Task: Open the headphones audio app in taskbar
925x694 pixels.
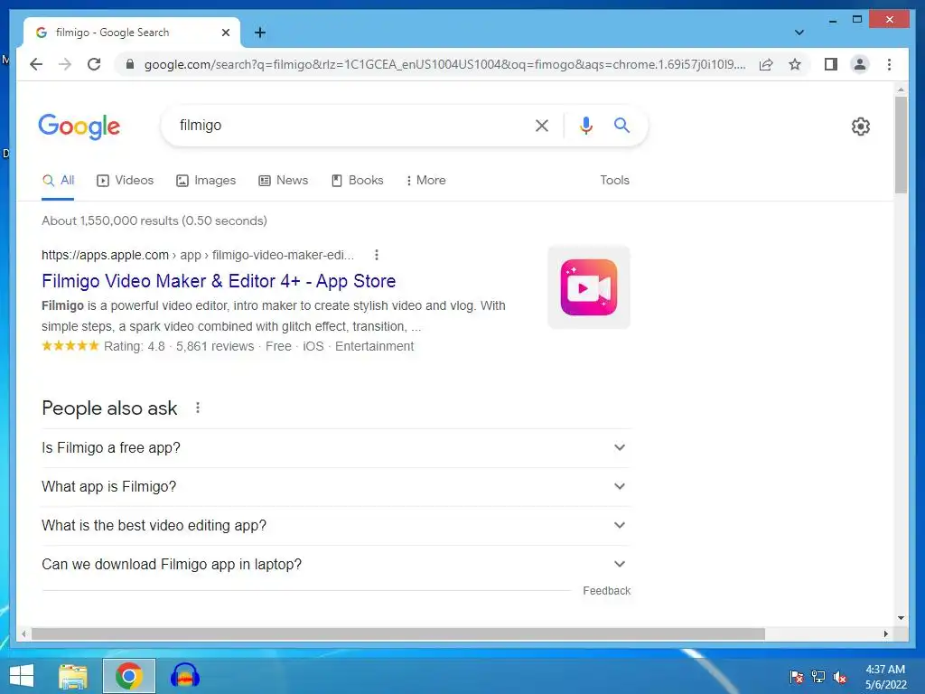Action: (x=185, y=676)
